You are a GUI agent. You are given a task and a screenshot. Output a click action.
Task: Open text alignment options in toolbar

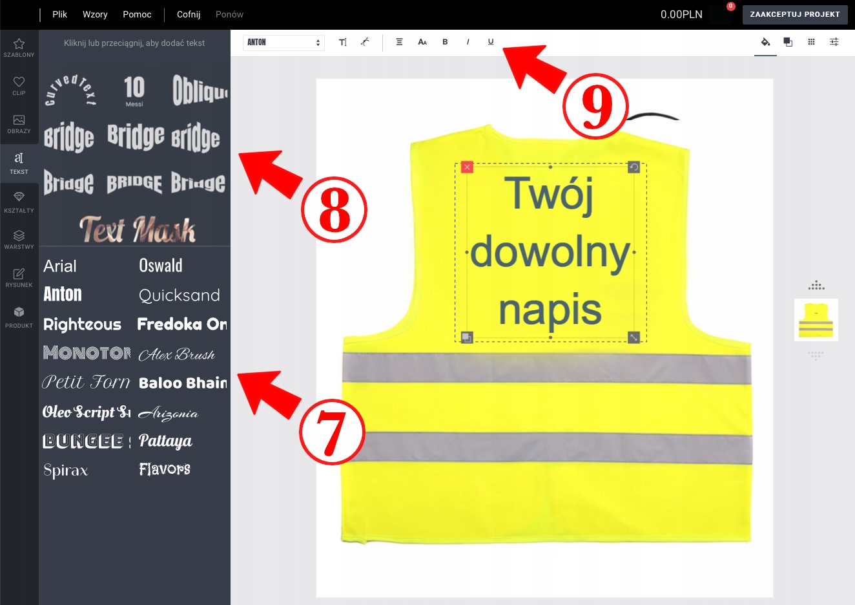click(x=399, y=42)
